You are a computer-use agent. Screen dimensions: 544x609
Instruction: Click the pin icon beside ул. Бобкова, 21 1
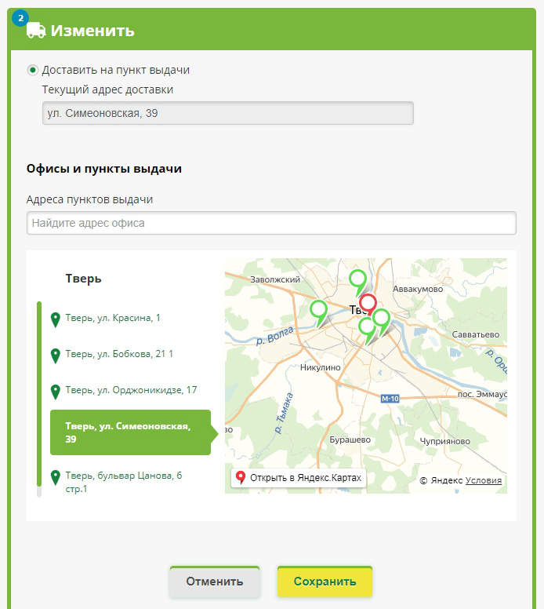pyautogui.click(x=56, y=356)
